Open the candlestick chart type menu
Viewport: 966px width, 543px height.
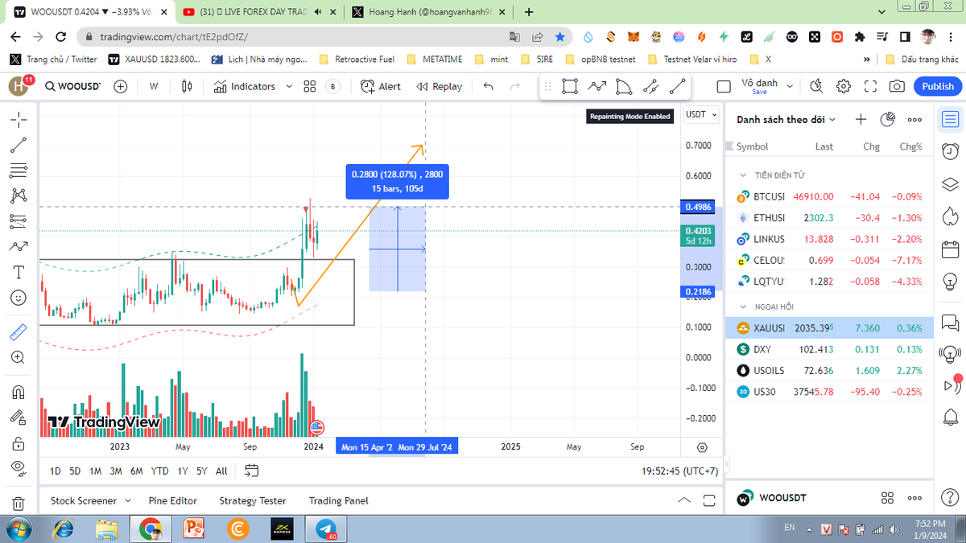[x=187, y=86]
